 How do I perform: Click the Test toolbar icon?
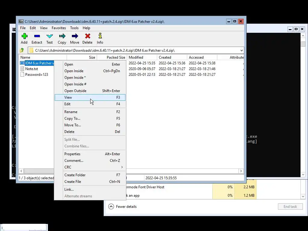tap(50, 36)
